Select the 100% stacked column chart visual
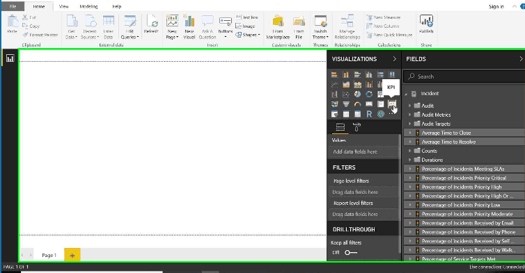This screenshot has height=273, width=525. point(392,74)
